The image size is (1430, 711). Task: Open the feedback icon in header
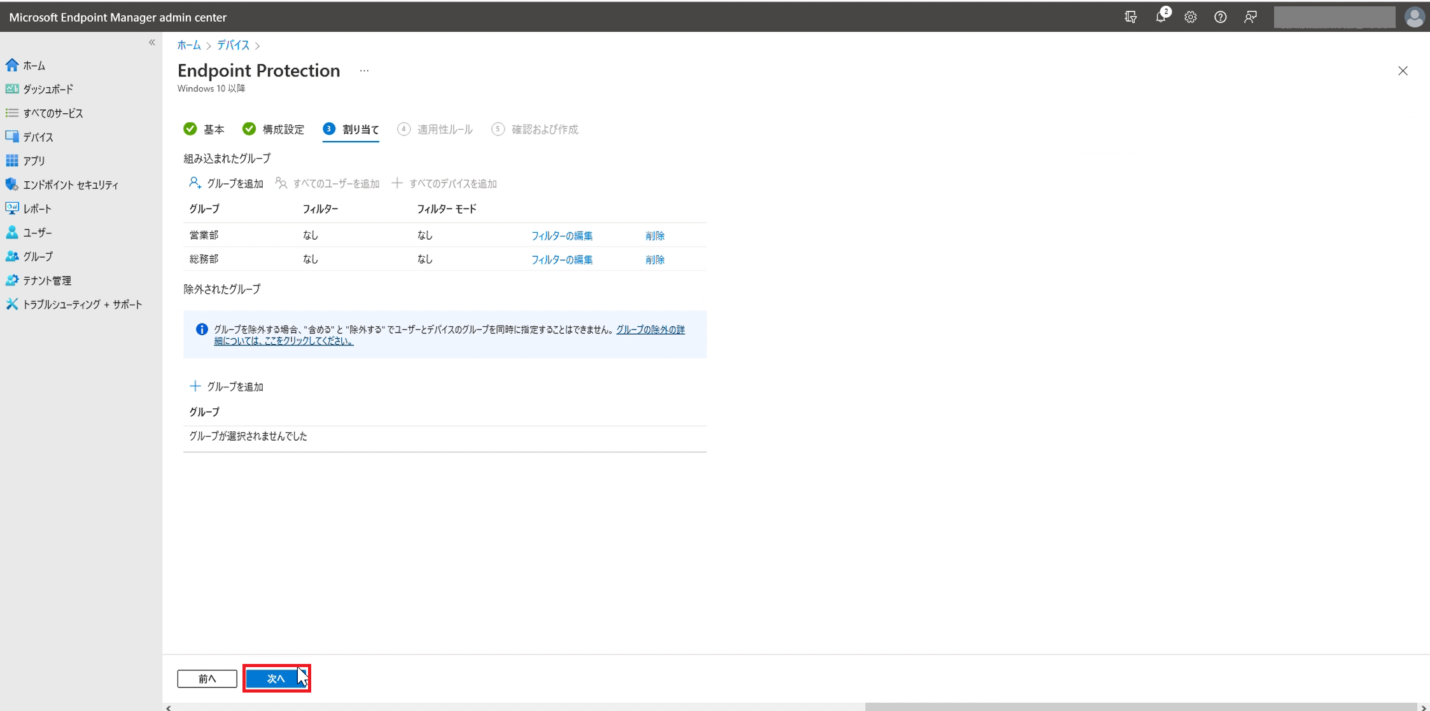[1250, 17]
